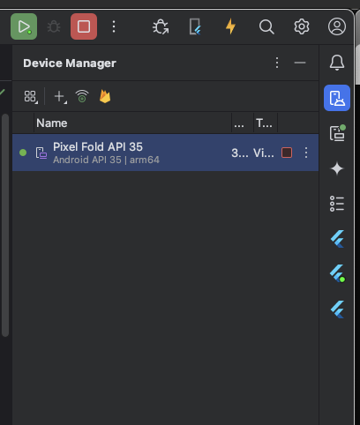This screenshot has width=360, height=425.
Task: Click the 'Vi...' type cell
Action: pyautogui.click(x=264, y=153)
